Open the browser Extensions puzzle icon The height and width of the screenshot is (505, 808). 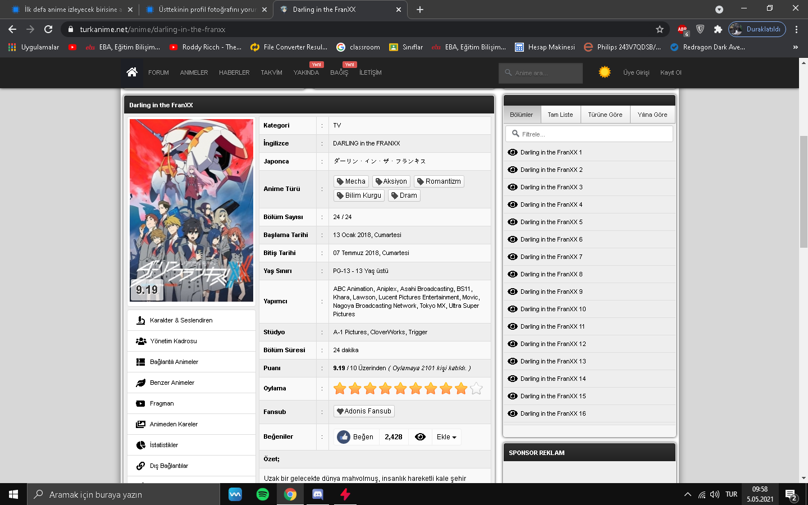tap(718, 29)
